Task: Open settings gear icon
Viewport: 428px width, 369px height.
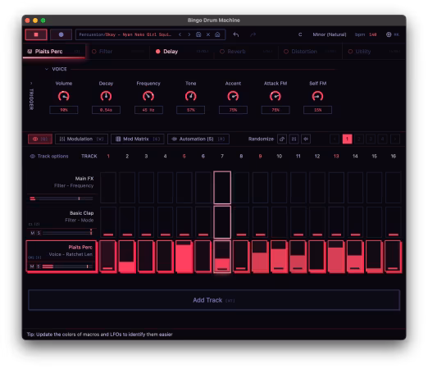Action: [x=389, y=34]
